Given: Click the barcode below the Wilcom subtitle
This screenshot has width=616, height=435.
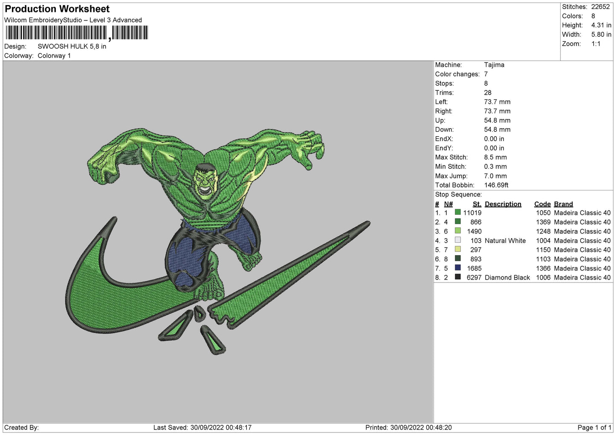Looking at the screenshot, I should pyautogui.click(x=77, y=33).
